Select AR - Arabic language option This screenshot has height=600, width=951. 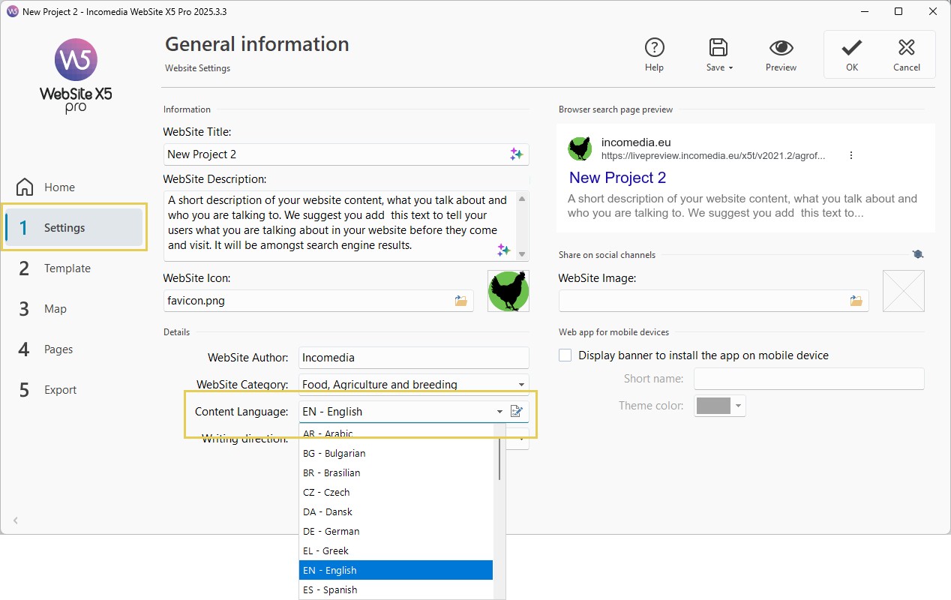pos(396,433)
